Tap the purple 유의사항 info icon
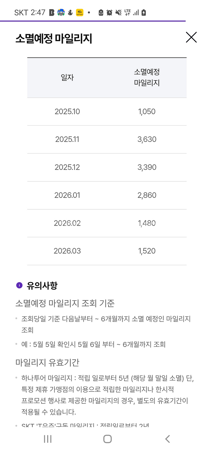 click(x=19, y=285)
